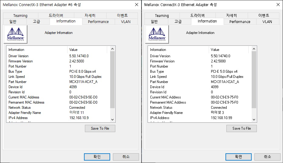Screen dimensions: 283x163
Task: Click Save To File in Adapter #6 window
Action: (x=100, y=128)
